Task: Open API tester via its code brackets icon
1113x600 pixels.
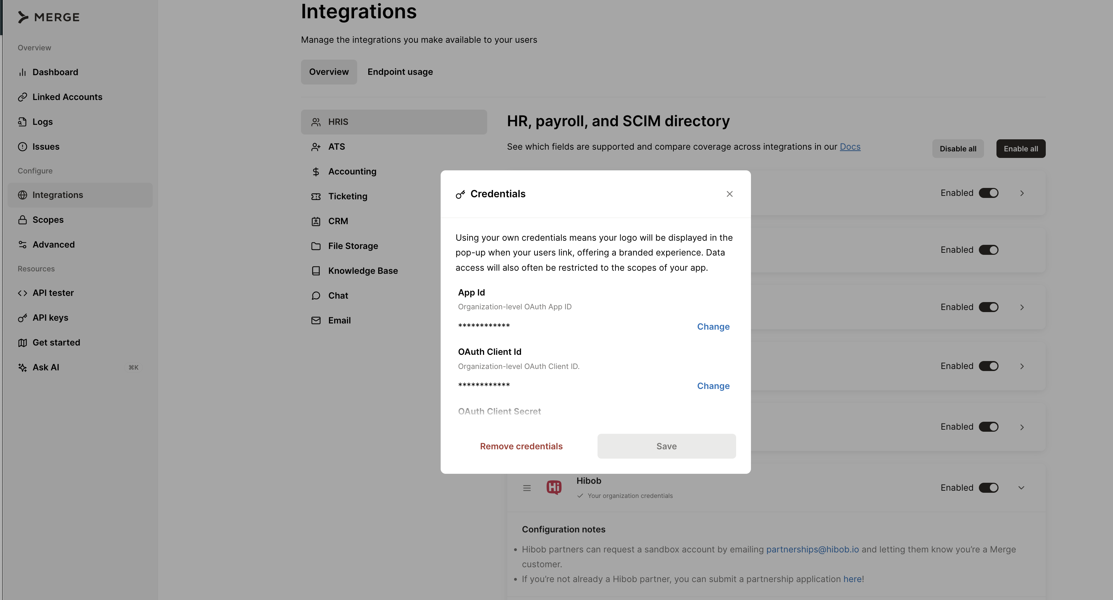Action: pos(22,293)
